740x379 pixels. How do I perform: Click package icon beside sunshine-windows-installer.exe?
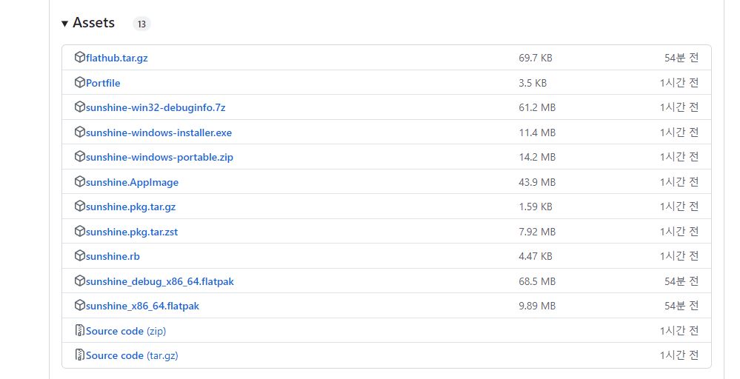click(x=80, y=133)
